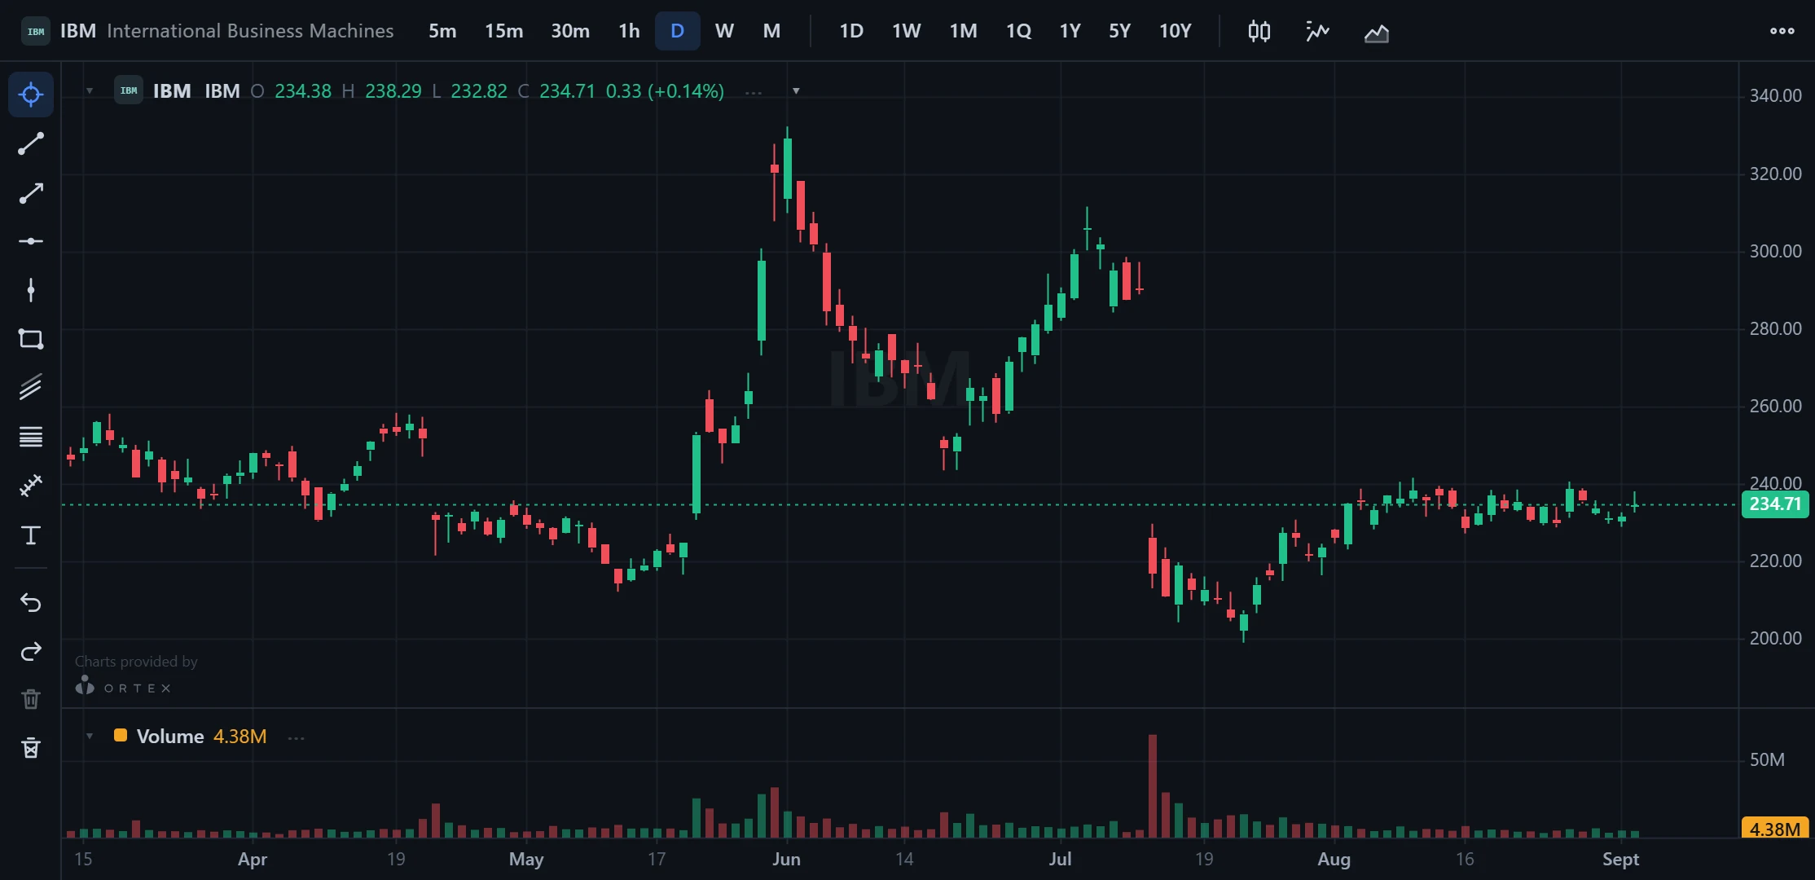Undo the last drawing action
Viewport: 1815px width, 880px height.
pyautogui.click(x=31, y=602)
